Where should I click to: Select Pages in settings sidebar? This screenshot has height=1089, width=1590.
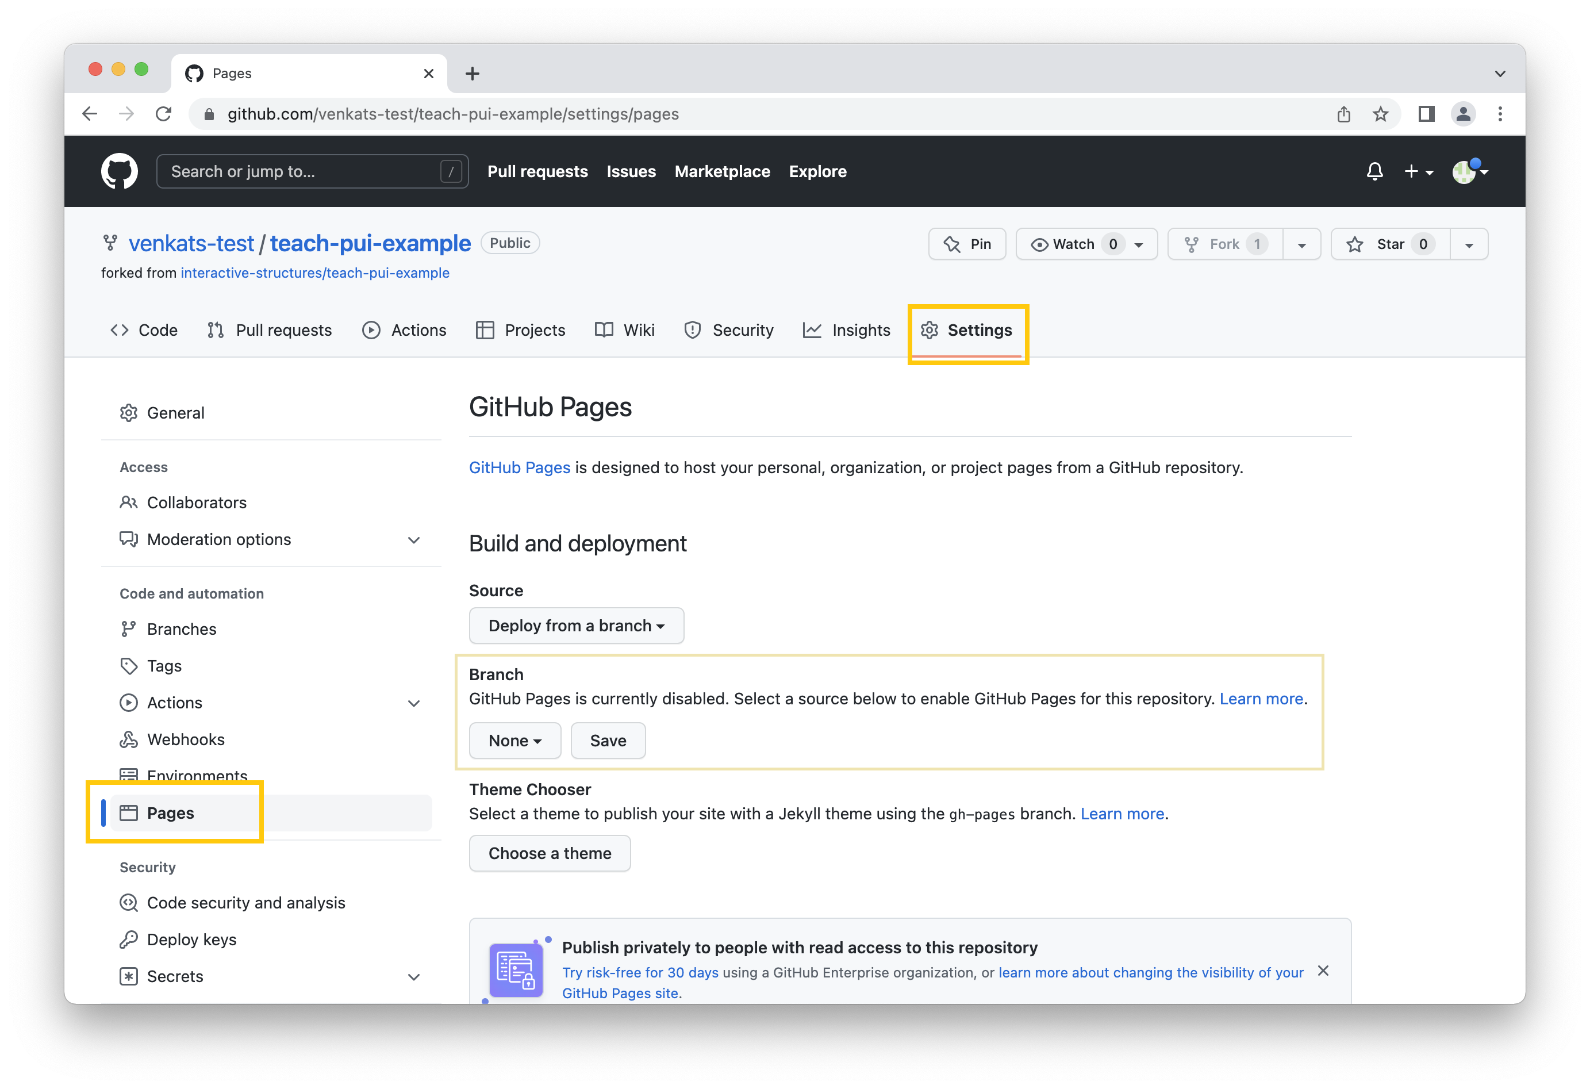pyautogui.click(x=271, y=813)
